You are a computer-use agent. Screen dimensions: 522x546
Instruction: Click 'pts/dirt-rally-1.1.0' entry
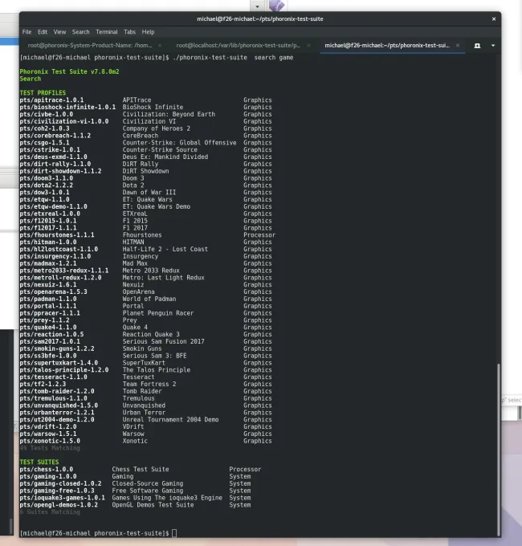pyautogui.click(x=55, y=164)
